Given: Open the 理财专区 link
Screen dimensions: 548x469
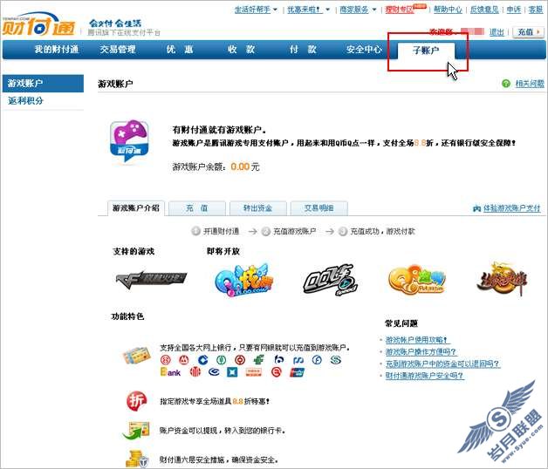Looking at the screenshot, I should [399, 10].
